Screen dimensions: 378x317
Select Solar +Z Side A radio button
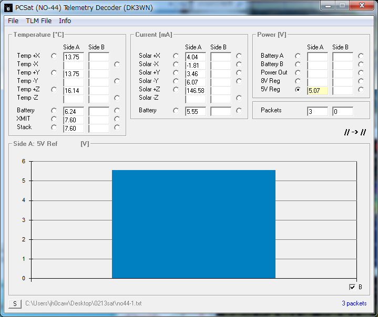tap(176, 90)
